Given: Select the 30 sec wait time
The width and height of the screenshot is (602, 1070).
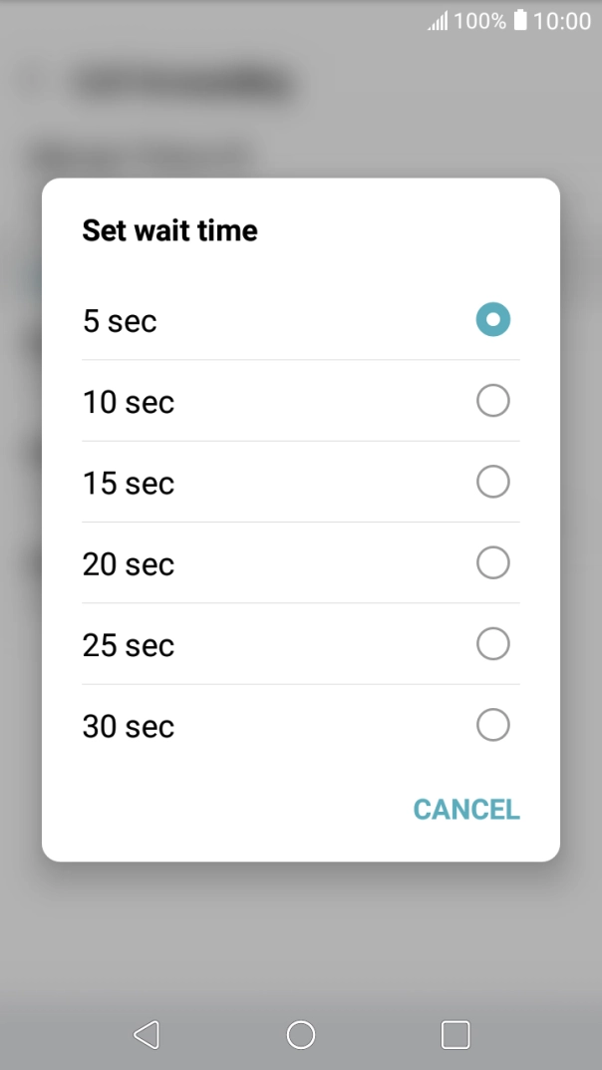Looking at the screenshot, I should pos(492,725).
